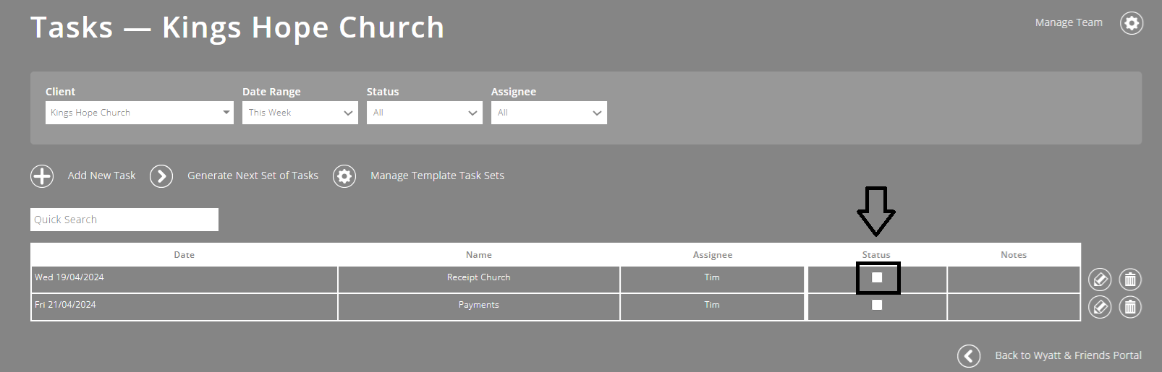Sort by the Status column header

coord(876,255)
